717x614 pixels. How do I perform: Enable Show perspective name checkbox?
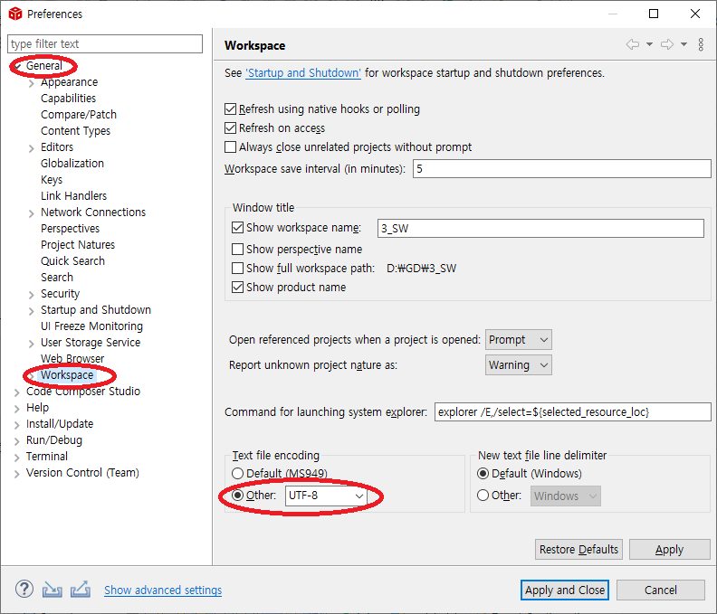237,249
